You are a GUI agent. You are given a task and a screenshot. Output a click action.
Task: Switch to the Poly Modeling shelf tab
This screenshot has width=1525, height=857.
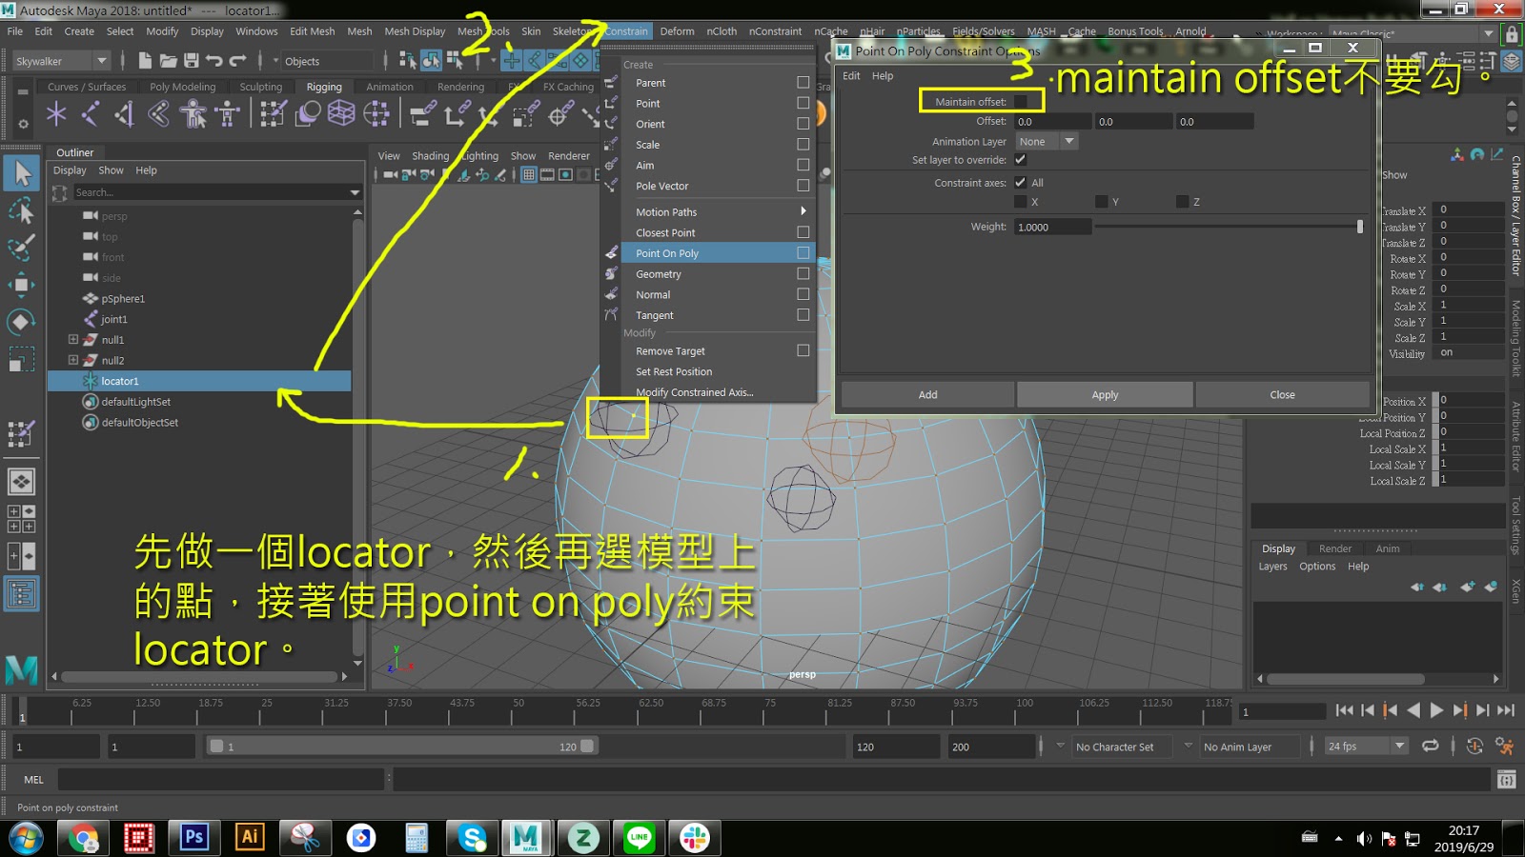pyautogui.click(x=183, y=86)
